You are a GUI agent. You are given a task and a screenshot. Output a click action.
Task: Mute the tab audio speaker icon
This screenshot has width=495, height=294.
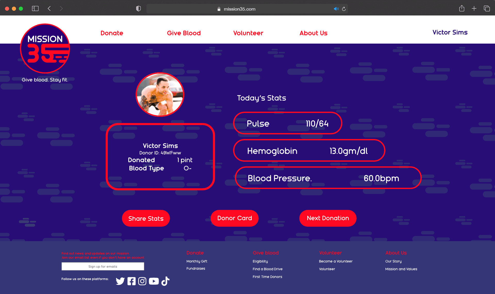(x=336, y=9)
